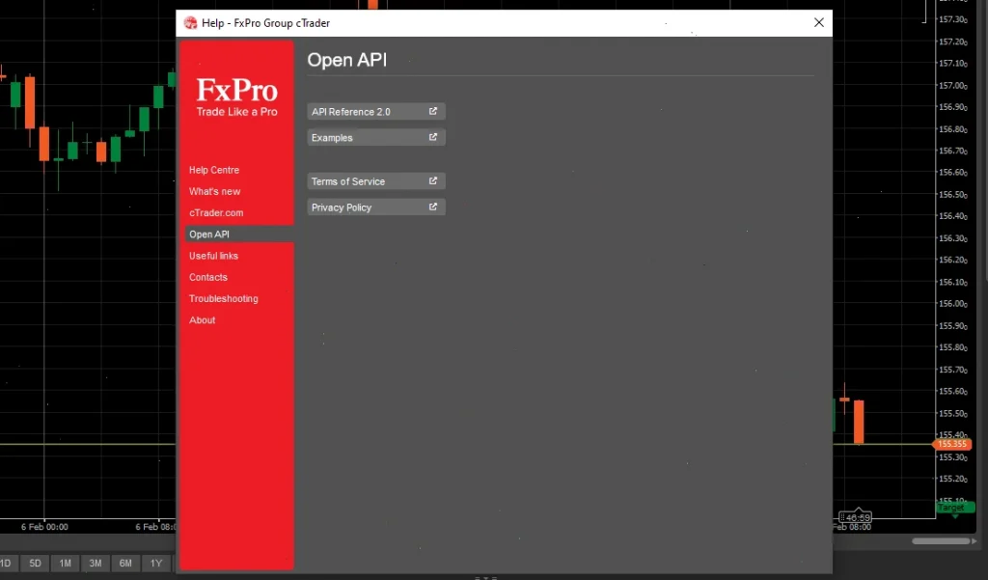Switch to the 1D timeframe
The height and width of the screenshot is (580, 988).
pyautogui.click(x=8, y=563)
